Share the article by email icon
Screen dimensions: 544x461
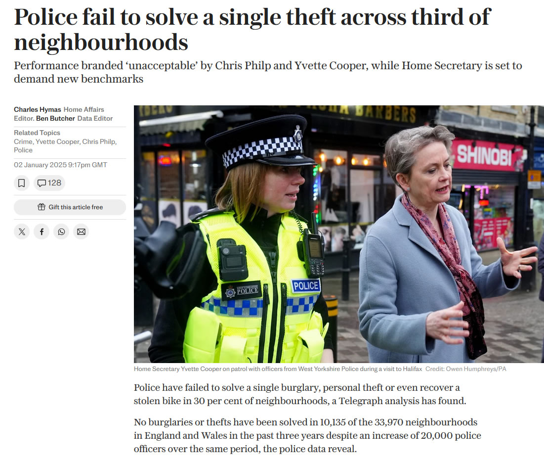click(x=81, y=231)
